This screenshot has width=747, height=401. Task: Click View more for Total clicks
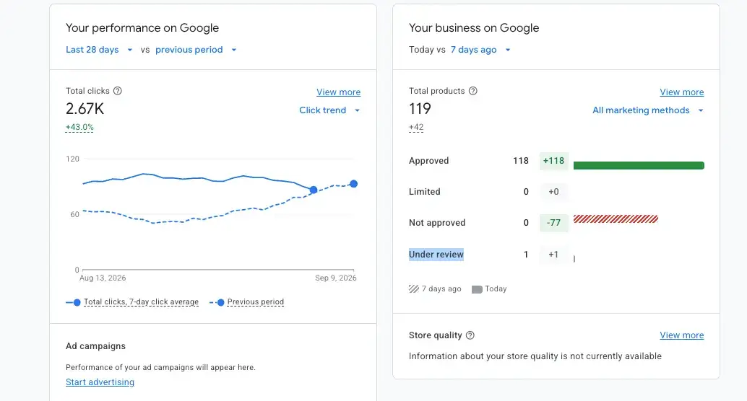point(338,92)
